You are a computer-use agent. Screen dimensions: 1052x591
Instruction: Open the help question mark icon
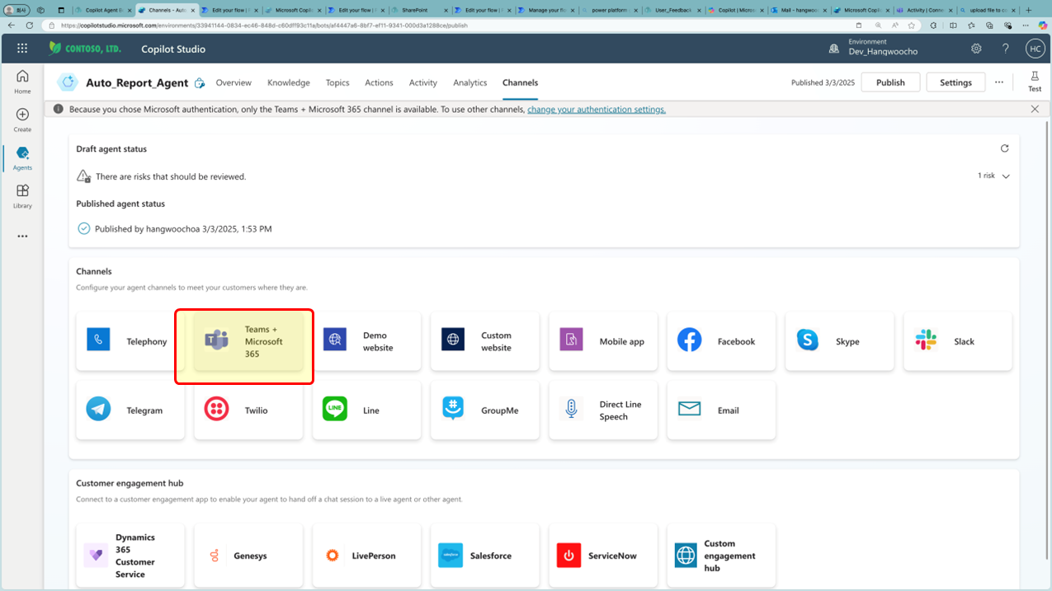coord(1005,49)
